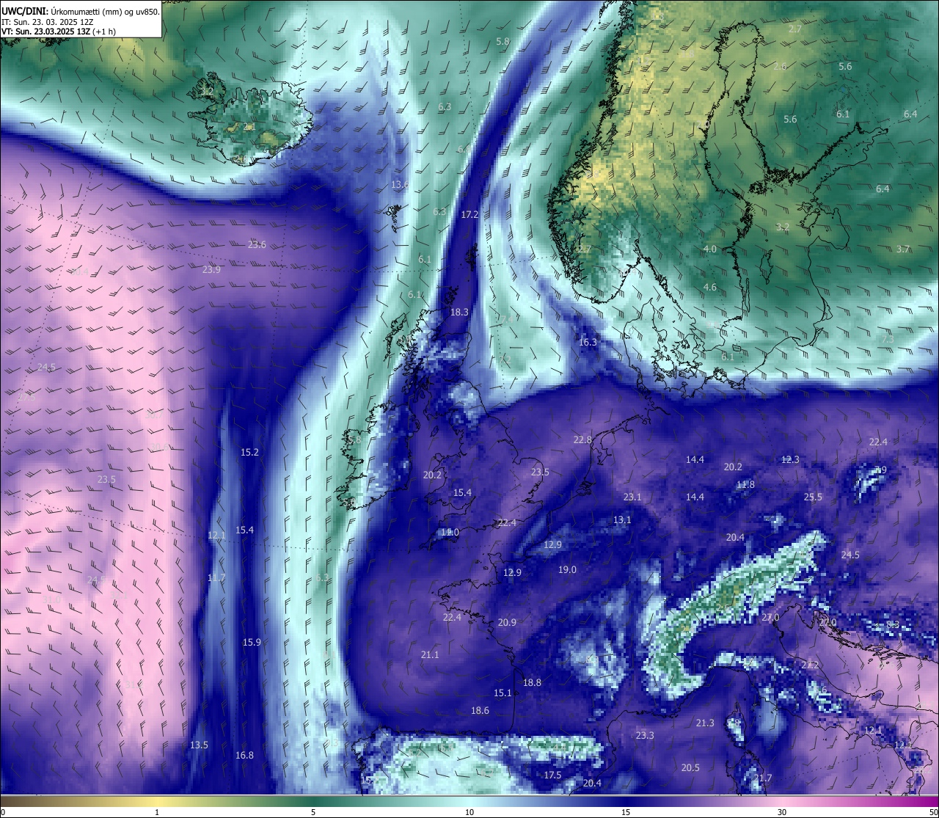The width and height of the screenshot is (939, 818).
Task: Click the 20.9 value over France
Action: [x=507, y=622]
